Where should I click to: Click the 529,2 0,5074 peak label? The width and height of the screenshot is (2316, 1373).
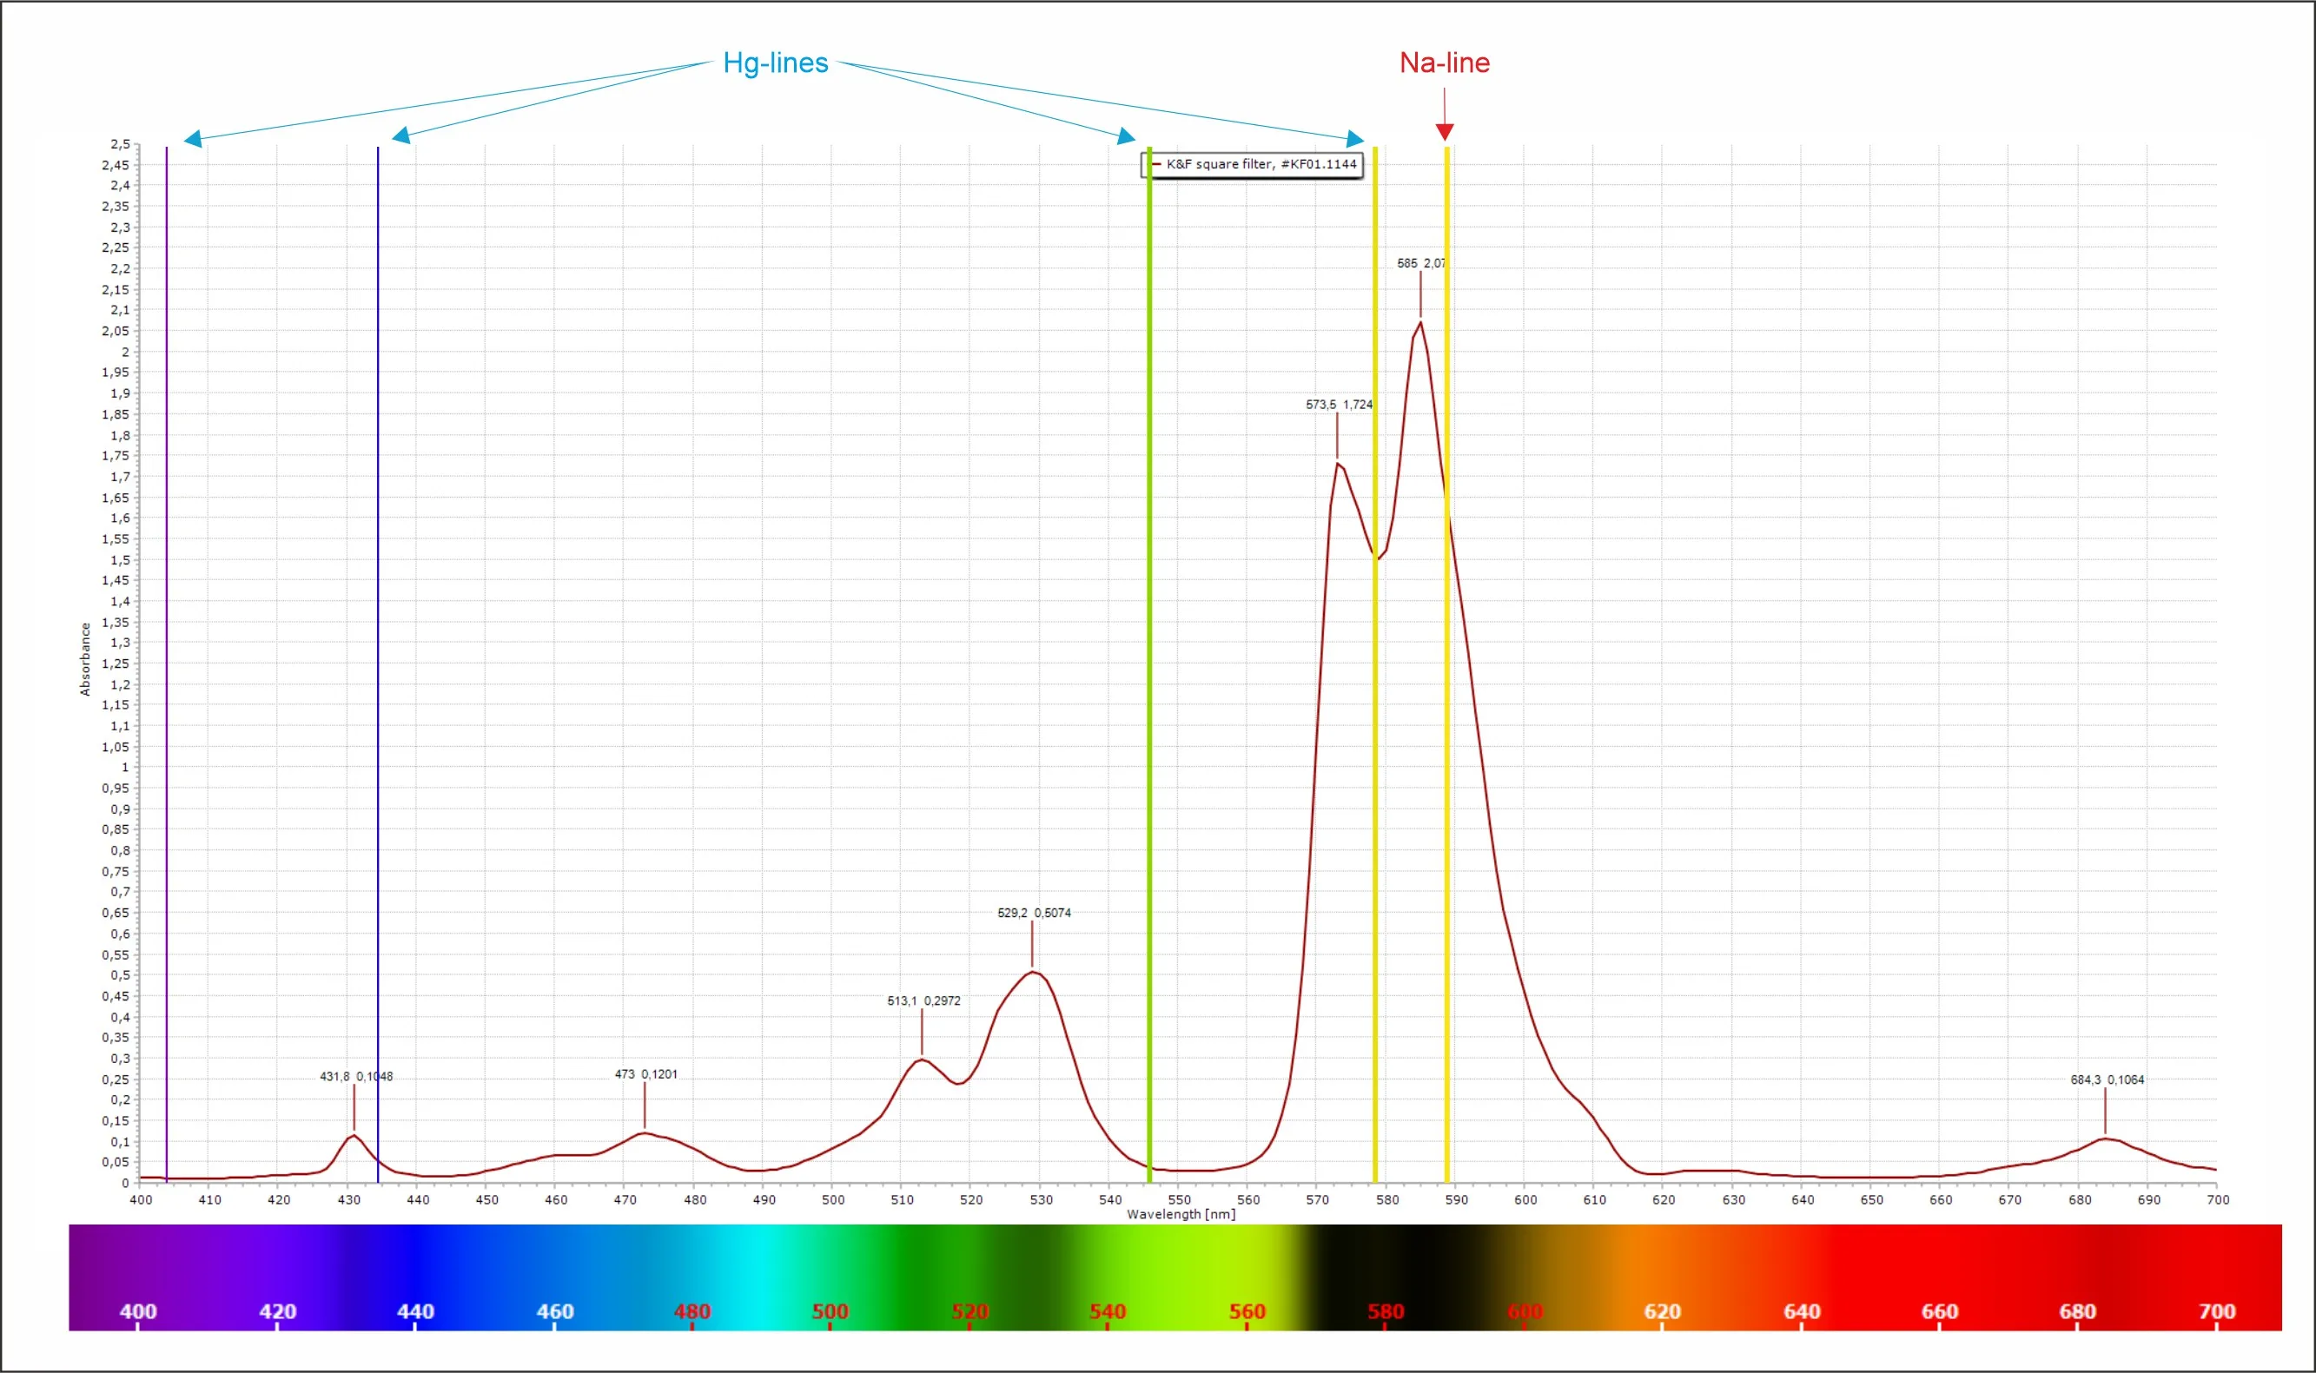coord(1034,914)
